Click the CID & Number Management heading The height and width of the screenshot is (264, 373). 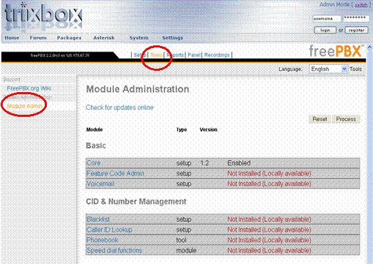click(x=136, y=201)
